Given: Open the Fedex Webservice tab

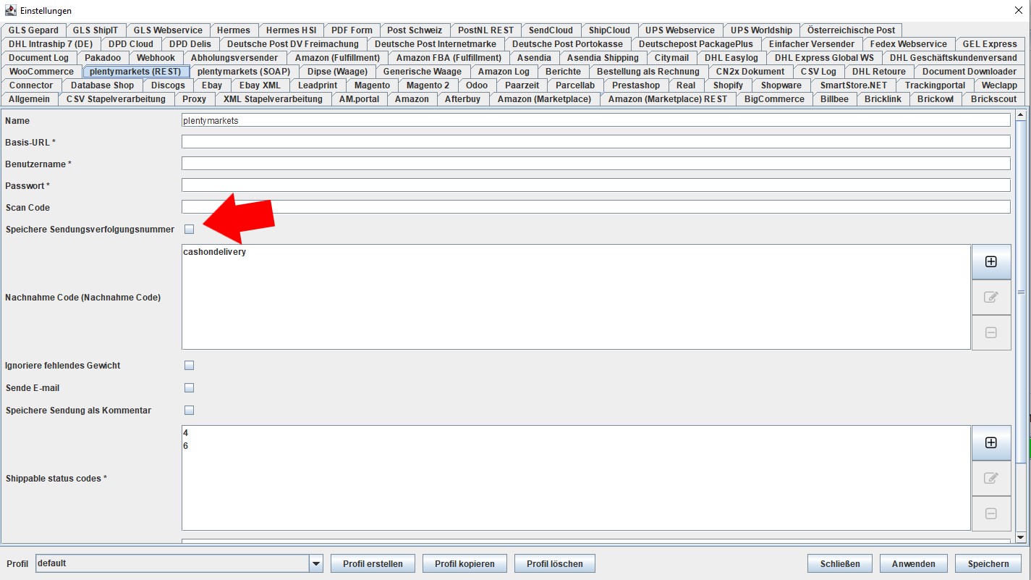Looking at the screenshot, I should coord(908,44).
